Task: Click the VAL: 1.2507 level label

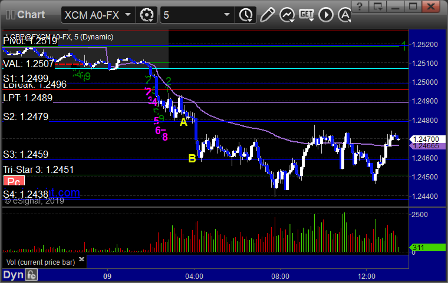Action: pyautogui.click(x=28, y=64)
